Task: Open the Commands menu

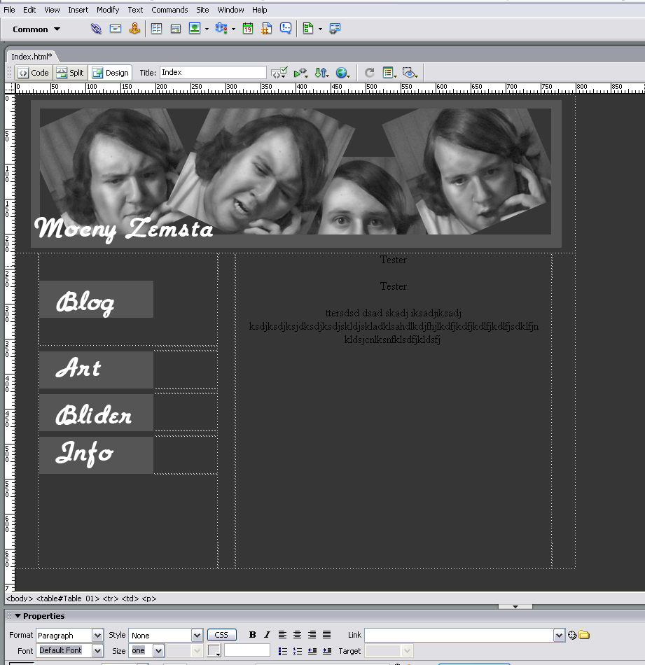Action: pyautogui.click(x=169, y=10)
